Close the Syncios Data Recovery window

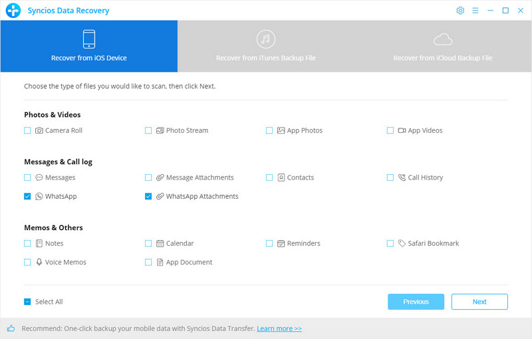click(x=521, y=11)
